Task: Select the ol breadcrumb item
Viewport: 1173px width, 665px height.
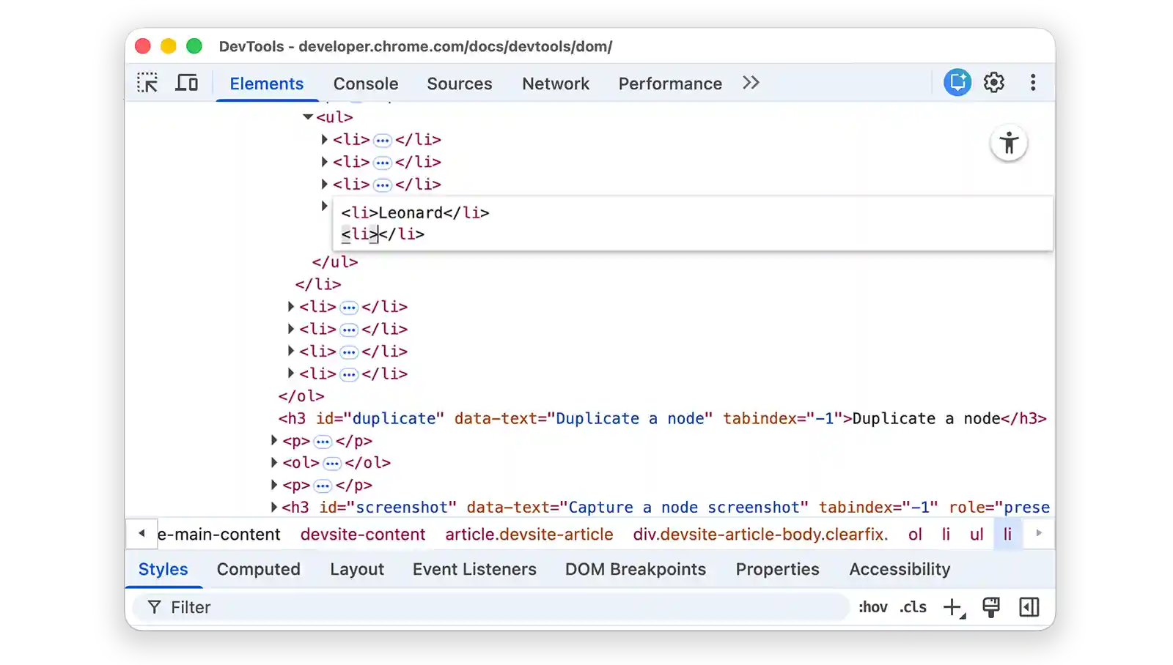Action: click(x=915, y=535)
